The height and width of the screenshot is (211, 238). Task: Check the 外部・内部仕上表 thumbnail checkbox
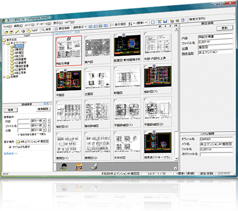point(145,34)
